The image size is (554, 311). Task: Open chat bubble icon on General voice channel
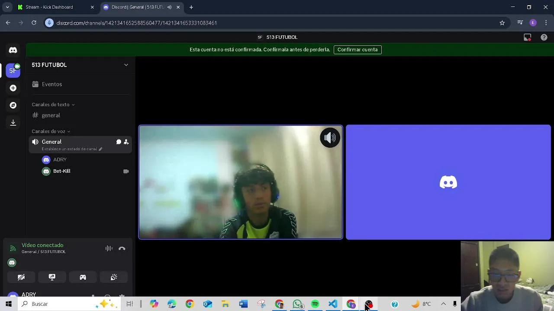[x=119, y=142]
